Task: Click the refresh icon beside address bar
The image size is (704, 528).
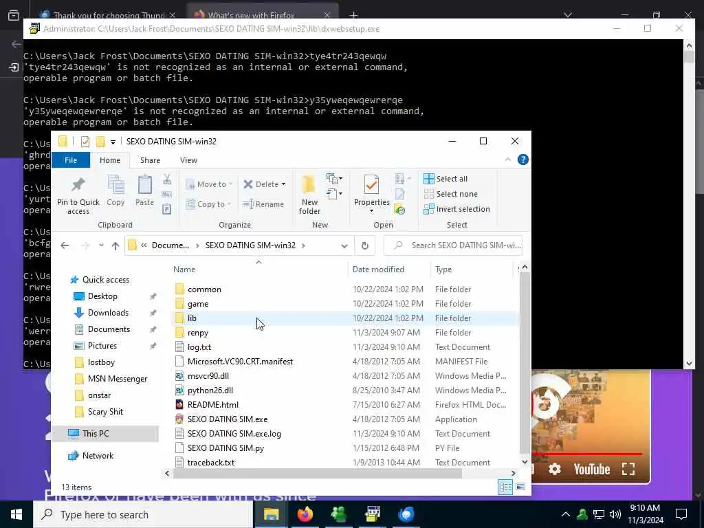Action: (x=365, y=245)
